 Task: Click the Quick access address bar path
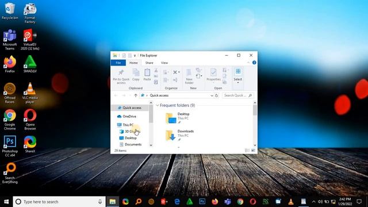click(159, 95)
